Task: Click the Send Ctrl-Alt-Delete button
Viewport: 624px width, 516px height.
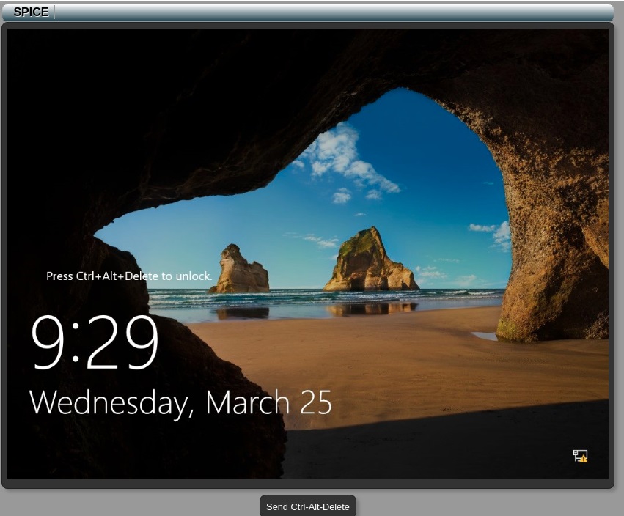Action: point(308,506)
